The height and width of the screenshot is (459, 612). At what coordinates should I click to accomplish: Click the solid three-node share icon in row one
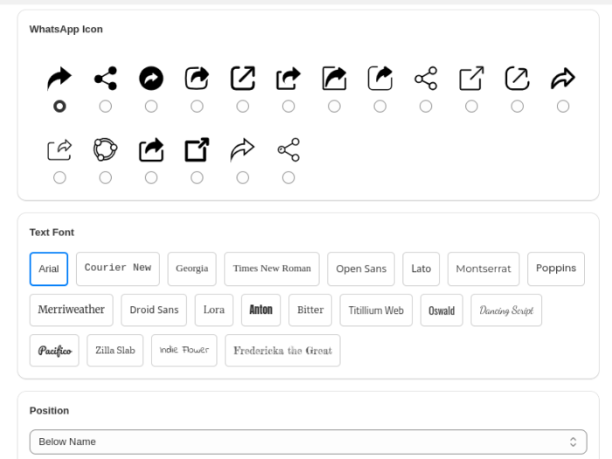pyautogui.click(x=106, y=79)
